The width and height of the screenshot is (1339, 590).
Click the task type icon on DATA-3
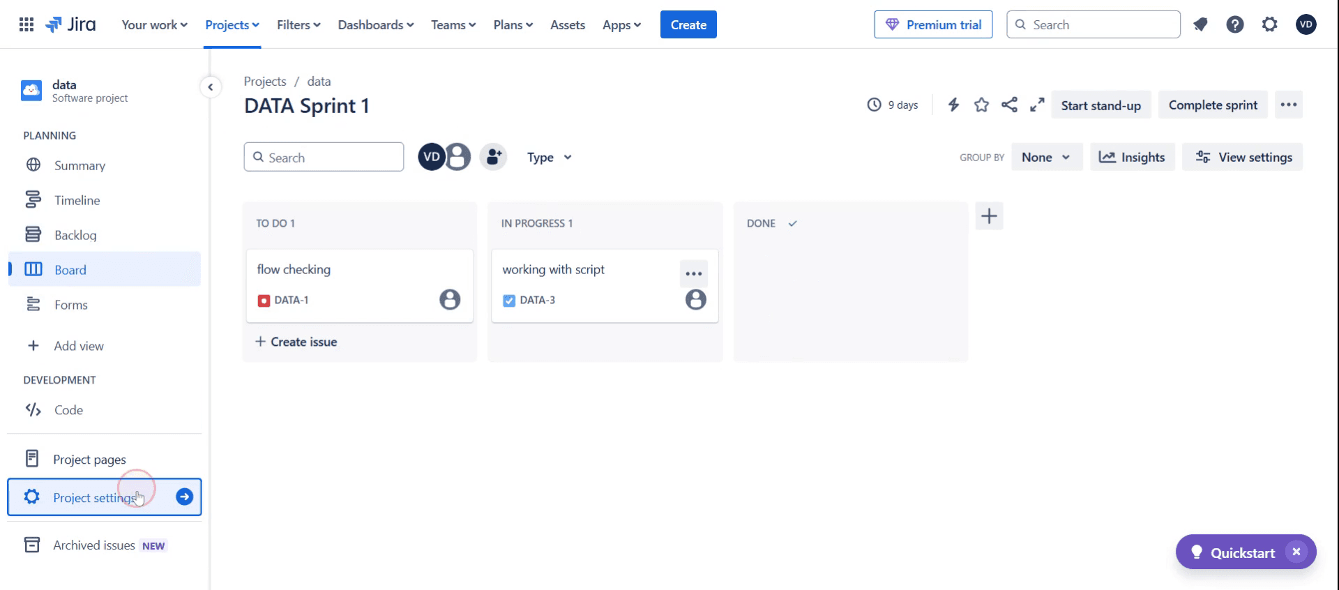(x=509, y=301)
